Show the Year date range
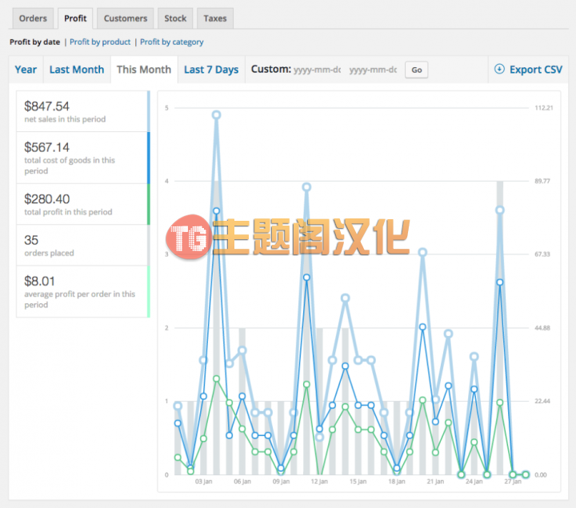Screen dimensions: 576x508 click(x=26, y=70)
